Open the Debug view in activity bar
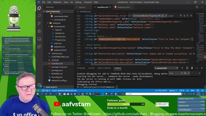206x116 pixels. pyautogui.click(x=39, y=31)
